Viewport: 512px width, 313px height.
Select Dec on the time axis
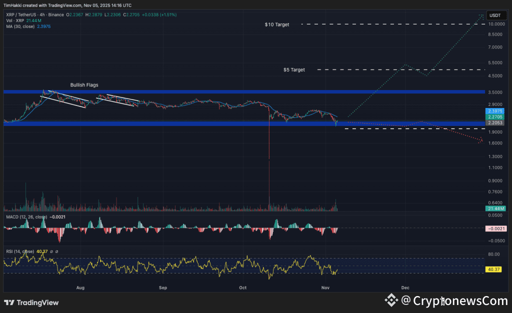point(405,287)
